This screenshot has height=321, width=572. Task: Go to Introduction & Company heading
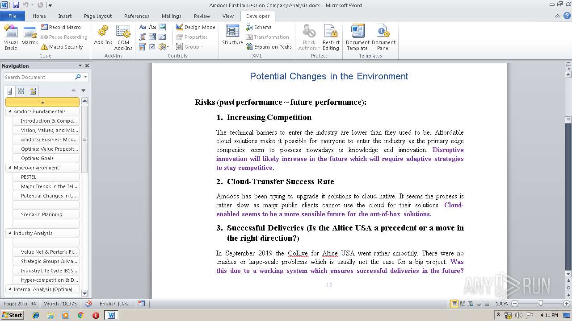tap(46, 121)
